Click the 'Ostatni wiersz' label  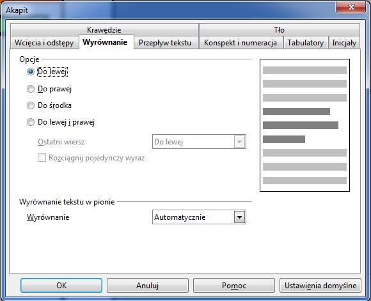pyautogui.click(x=61, y=142)
